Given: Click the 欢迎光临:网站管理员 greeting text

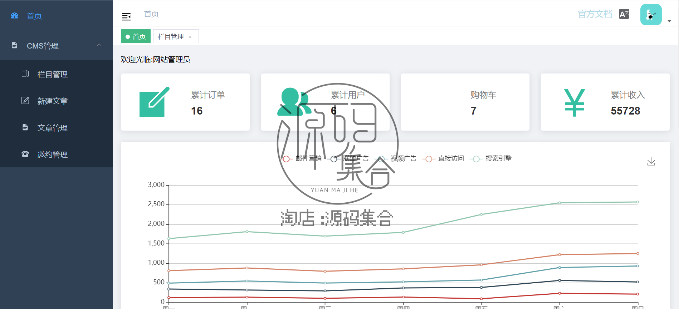Looking at the screenshot, I should coord(155,60).
